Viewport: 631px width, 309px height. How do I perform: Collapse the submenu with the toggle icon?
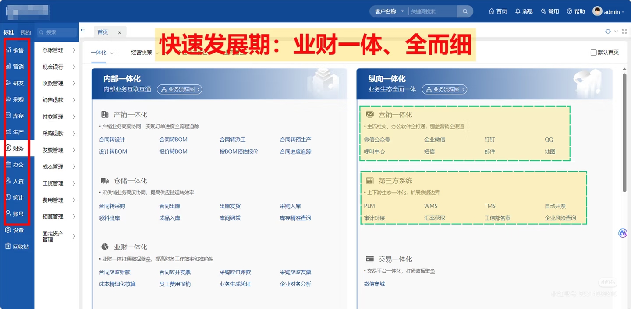pyautogui.click(x=82, y=30)
